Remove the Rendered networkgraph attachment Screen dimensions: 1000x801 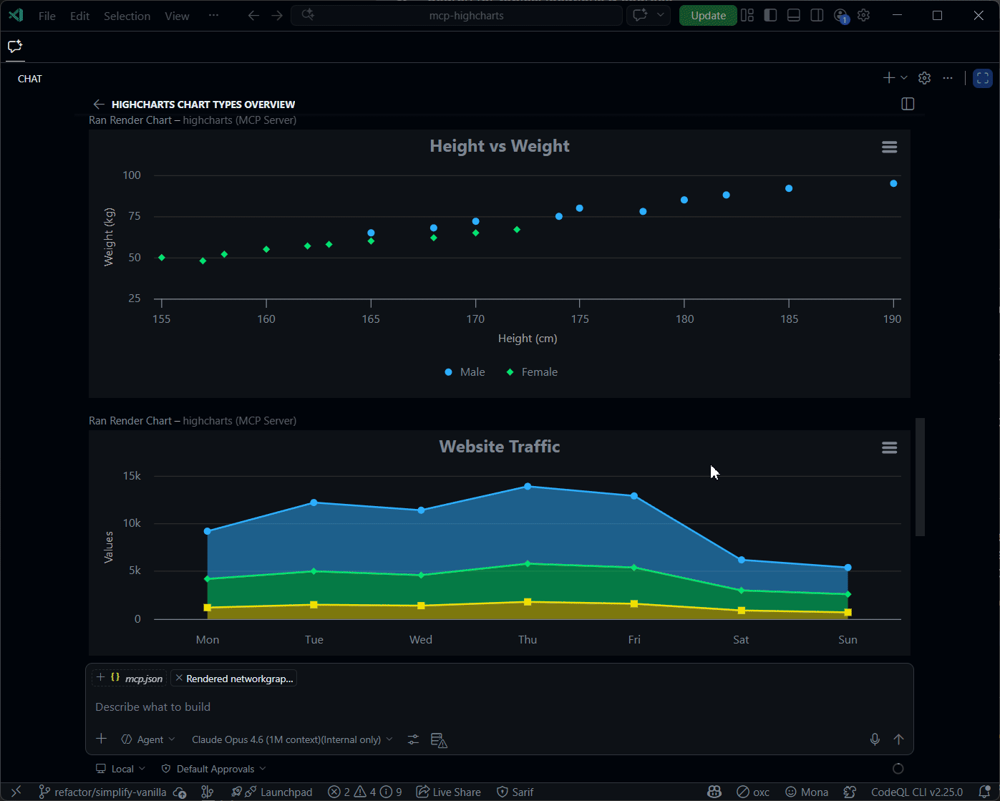tap(179, 678)
